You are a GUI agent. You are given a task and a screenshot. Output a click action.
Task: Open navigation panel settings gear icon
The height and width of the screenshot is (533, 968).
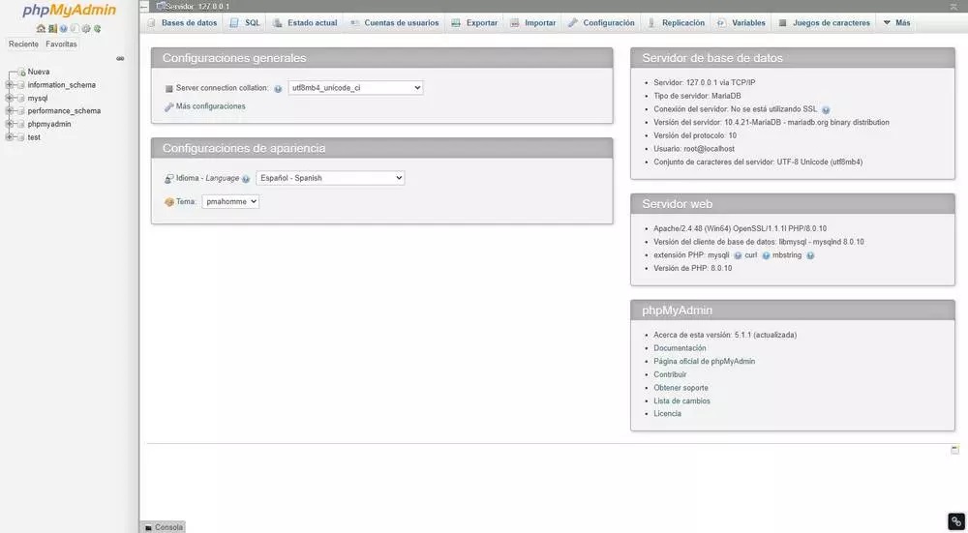(86, 28)
